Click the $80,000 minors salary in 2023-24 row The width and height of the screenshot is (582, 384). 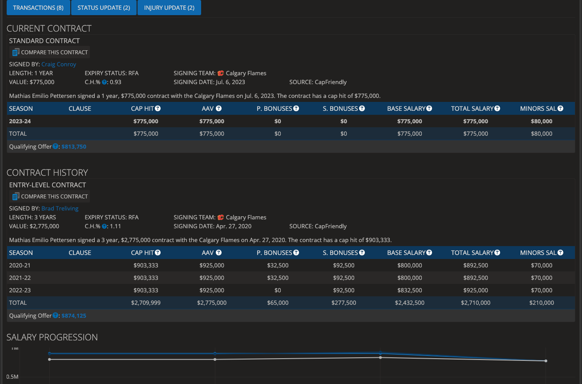(x=542, y=121)
